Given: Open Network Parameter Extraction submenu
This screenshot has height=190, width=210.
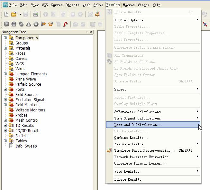Looking at the screenshot, I should coord(153,157).
